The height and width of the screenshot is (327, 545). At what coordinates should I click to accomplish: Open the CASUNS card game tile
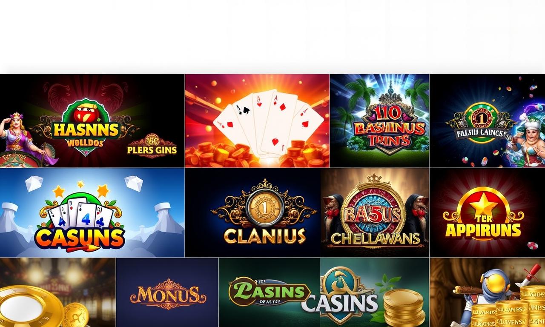coord(92,212)
